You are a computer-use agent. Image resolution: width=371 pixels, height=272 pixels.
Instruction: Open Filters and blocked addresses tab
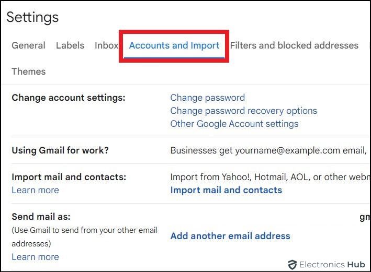point(294,45)
